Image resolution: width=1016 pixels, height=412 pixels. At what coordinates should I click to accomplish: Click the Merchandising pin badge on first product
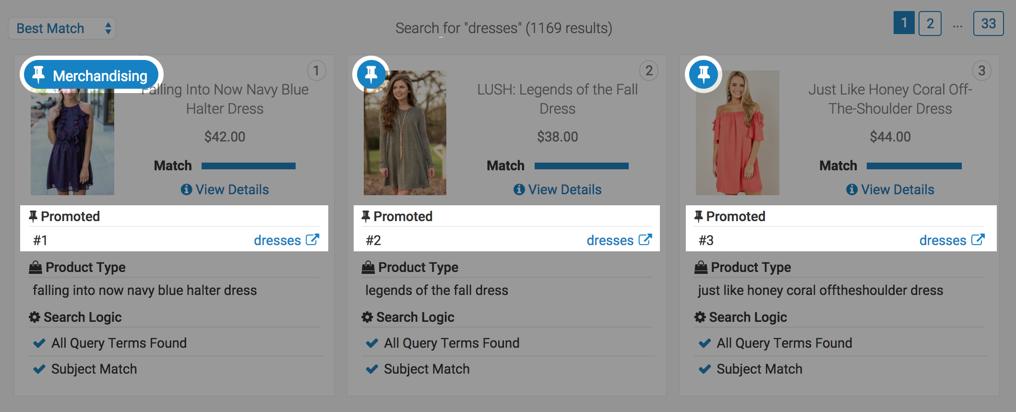pyautogui.click(x=91, y=75)
